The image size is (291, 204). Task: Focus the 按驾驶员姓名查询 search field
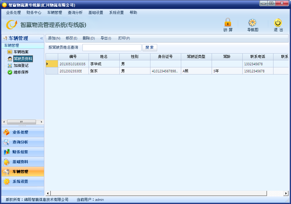(x=112, y=47)
